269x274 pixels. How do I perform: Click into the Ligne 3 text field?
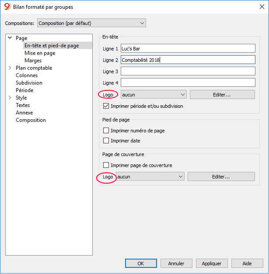coord(188,71)
